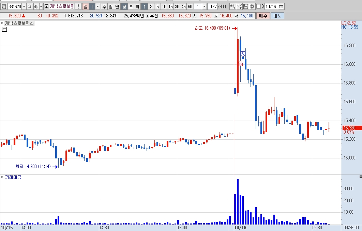Click the speaker sound alert icon

[36, 6]
